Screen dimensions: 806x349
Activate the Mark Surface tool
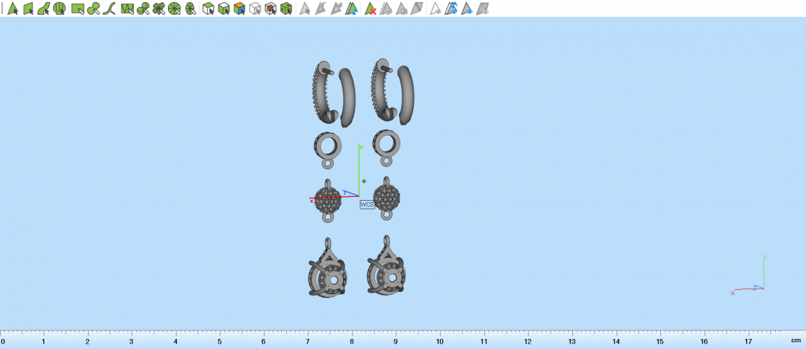pyautogui.click(x=44, y=9)
